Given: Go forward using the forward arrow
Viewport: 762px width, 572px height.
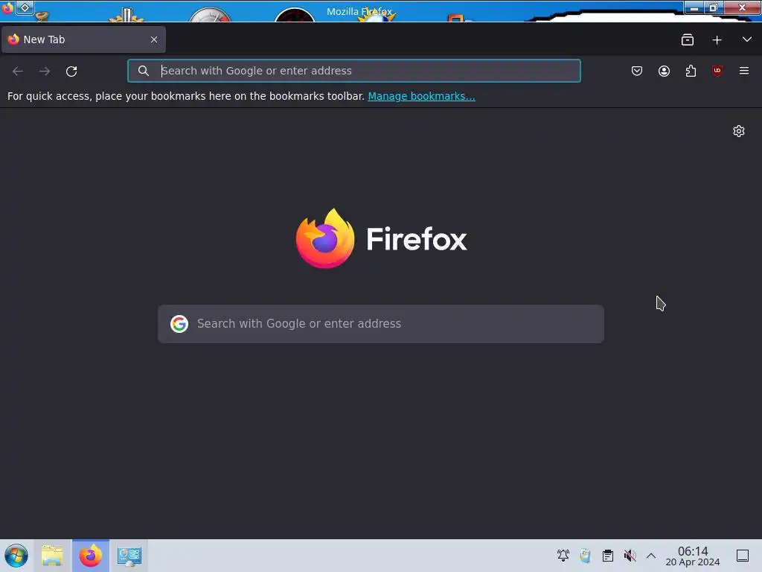Looking at the screenshot, I should pyautogui.click(x=45, y=71).
